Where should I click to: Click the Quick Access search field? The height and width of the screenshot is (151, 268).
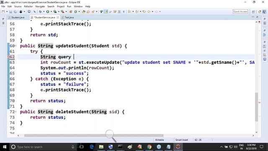click(240, 11)
